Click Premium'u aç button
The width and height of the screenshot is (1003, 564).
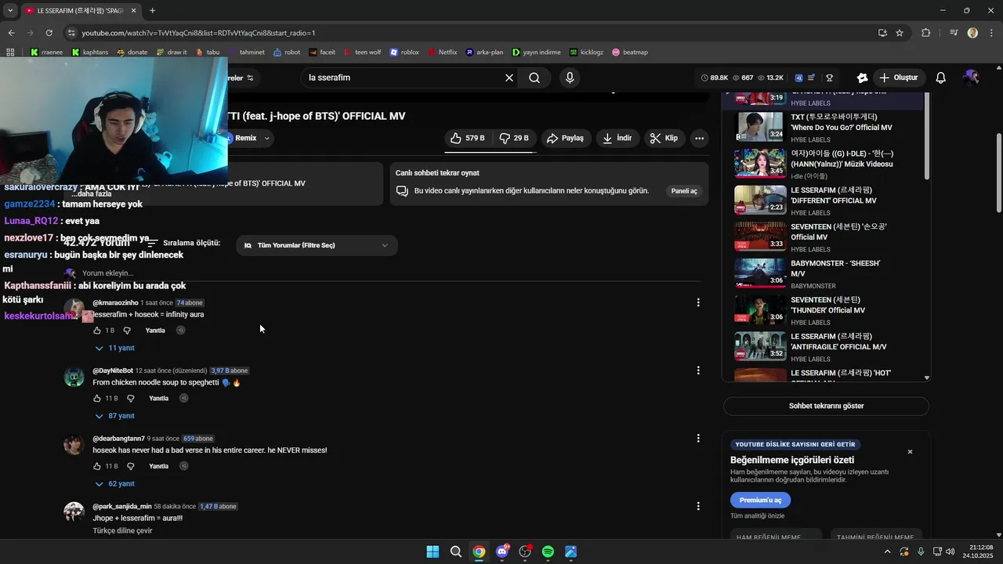point(760,500)
